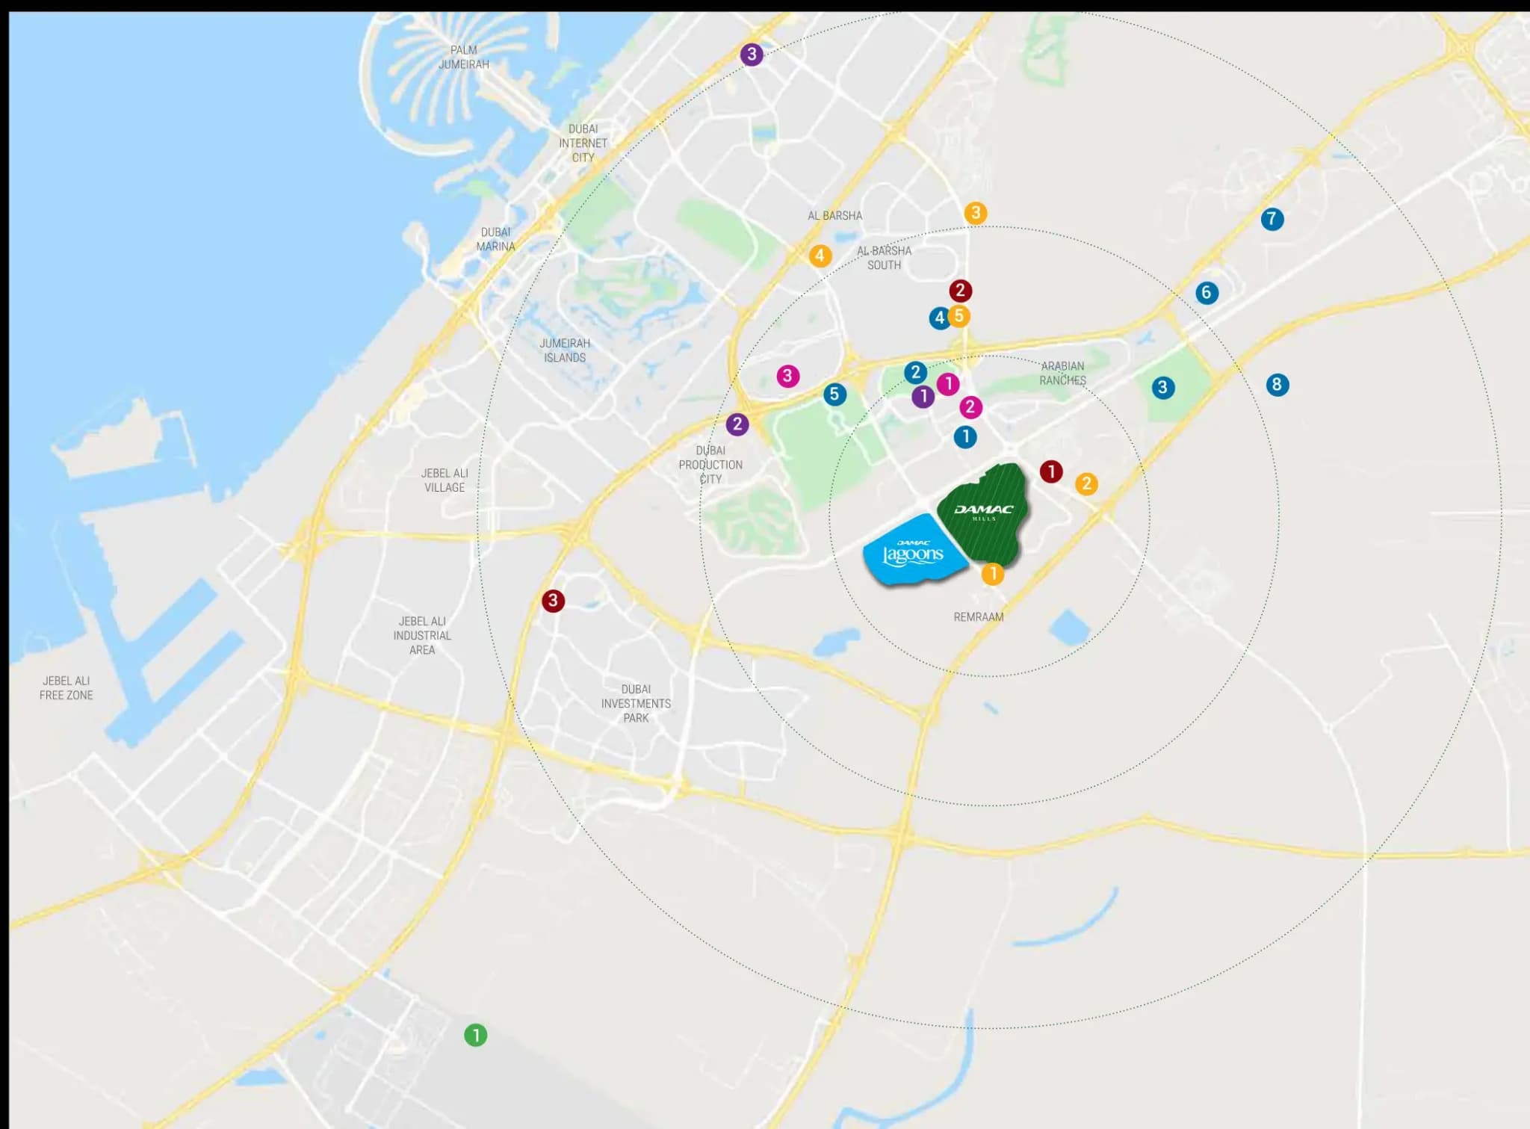The width and height of the screenshot is (1530, 1129).
Task: Click the blue marker numbered 7
Action: point(1272,219)
